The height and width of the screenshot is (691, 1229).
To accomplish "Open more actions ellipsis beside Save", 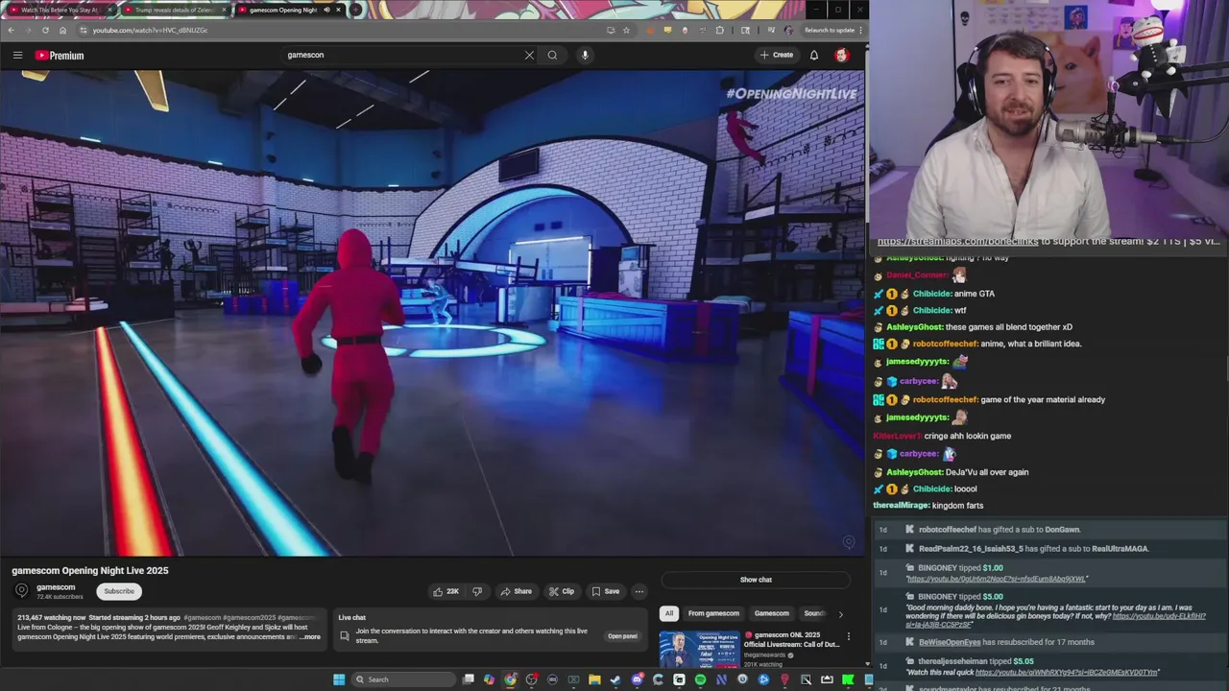I will tap(639, 591).
